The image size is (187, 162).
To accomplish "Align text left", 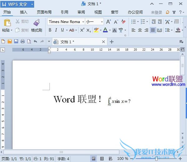I will click(x=133, y=30).
